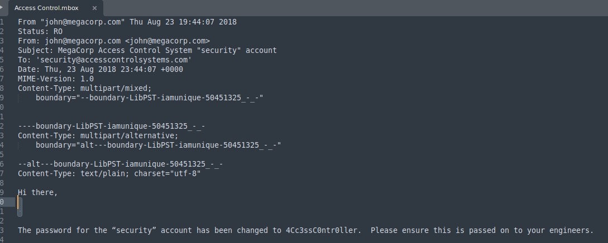Place cursor on the Date header line
608x243 pixels.
(100, 69)
